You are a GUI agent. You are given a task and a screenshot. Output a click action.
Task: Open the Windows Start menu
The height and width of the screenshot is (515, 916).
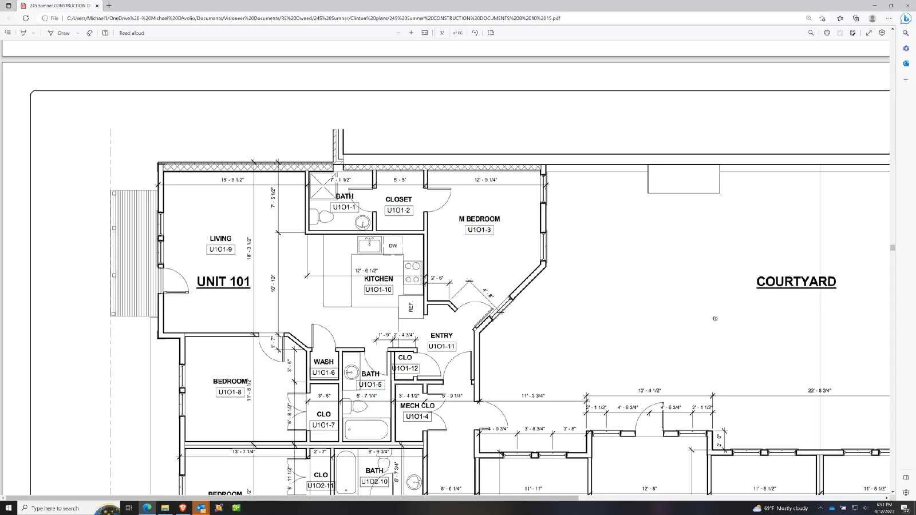[8, 508]
